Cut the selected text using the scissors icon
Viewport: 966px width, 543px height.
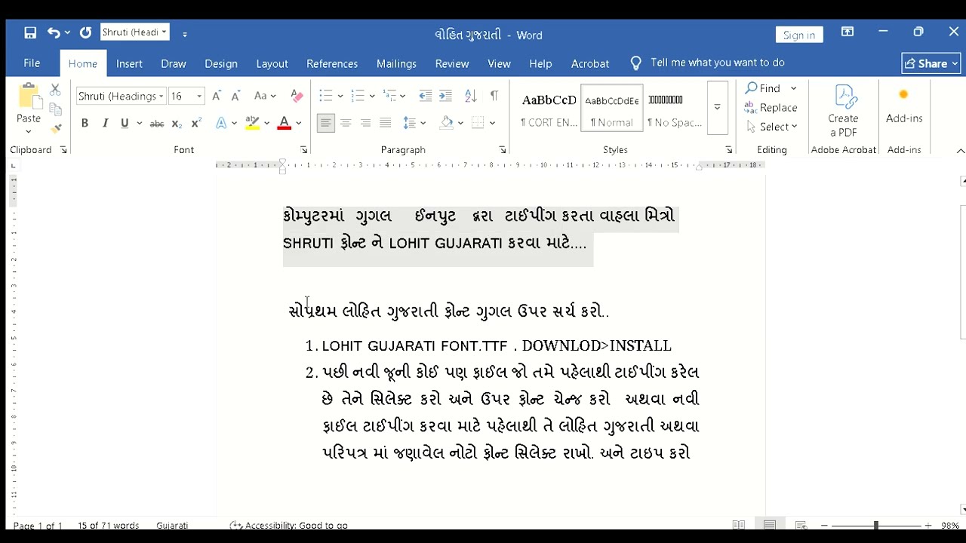point(55,90)
